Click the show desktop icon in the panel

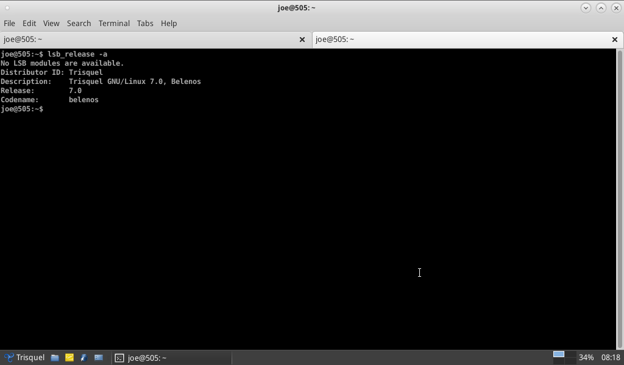[98, 358]
